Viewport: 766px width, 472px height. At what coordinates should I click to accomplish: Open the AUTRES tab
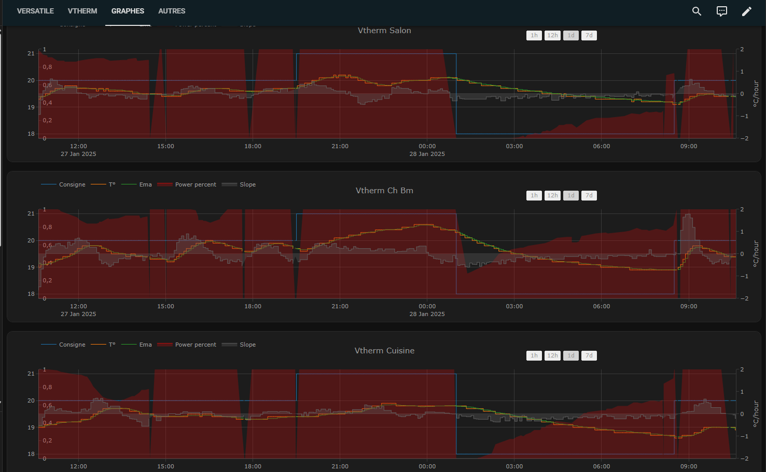pos(172,11)
